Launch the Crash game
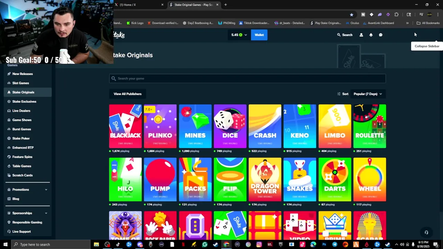The height and width of the screenshot is (249, 443). point(265,126)
